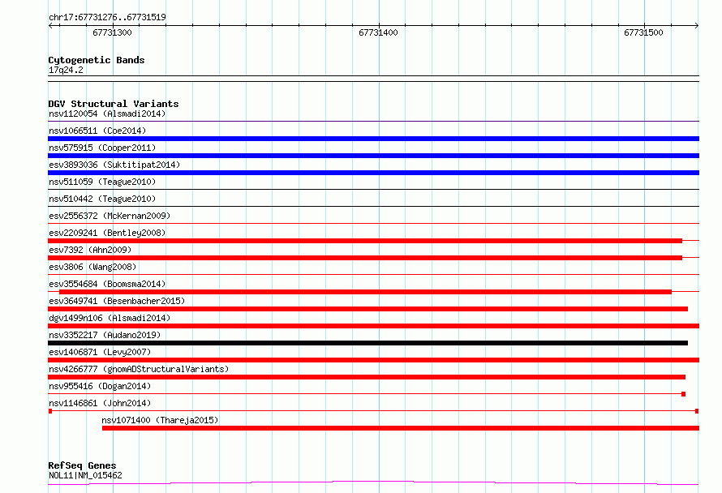722x493 pixels.
Task: Select the esv3554684 (Boomsma2014) red bar
Action: pos(365,292)
